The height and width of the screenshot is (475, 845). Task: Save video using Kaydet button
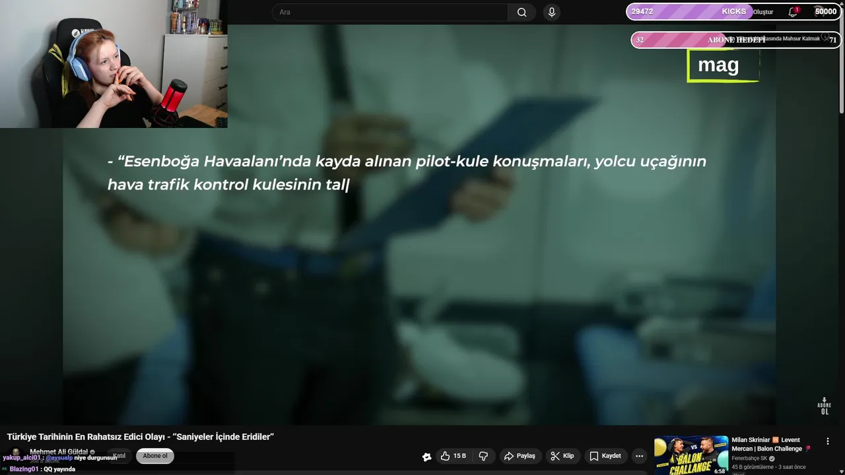[605, 456]
